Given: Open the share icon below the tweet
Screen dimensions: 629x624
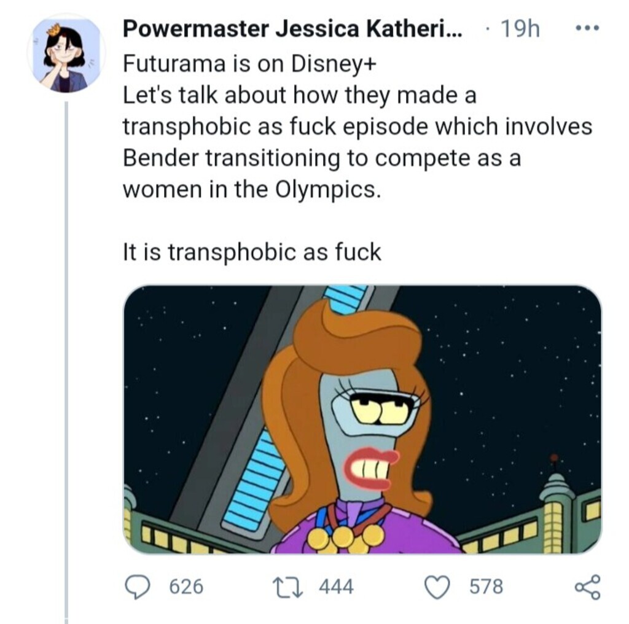Looking at the screenshot, I should tap(588, 587).
